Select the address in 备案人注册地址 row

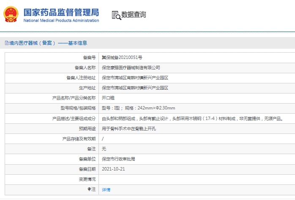(135, 78)
